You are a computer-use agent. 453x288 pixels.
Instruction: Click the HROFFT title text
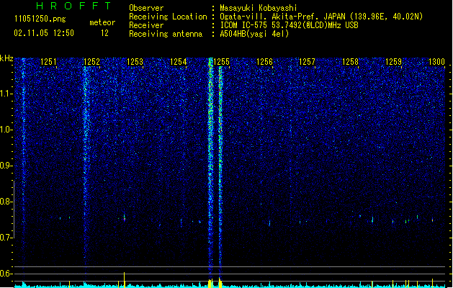(x=74, y=6)
